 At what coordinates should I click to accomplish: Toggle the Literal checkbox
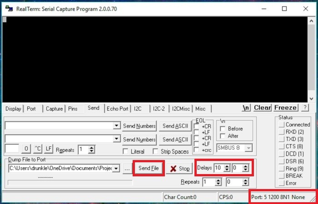(125, 151)
